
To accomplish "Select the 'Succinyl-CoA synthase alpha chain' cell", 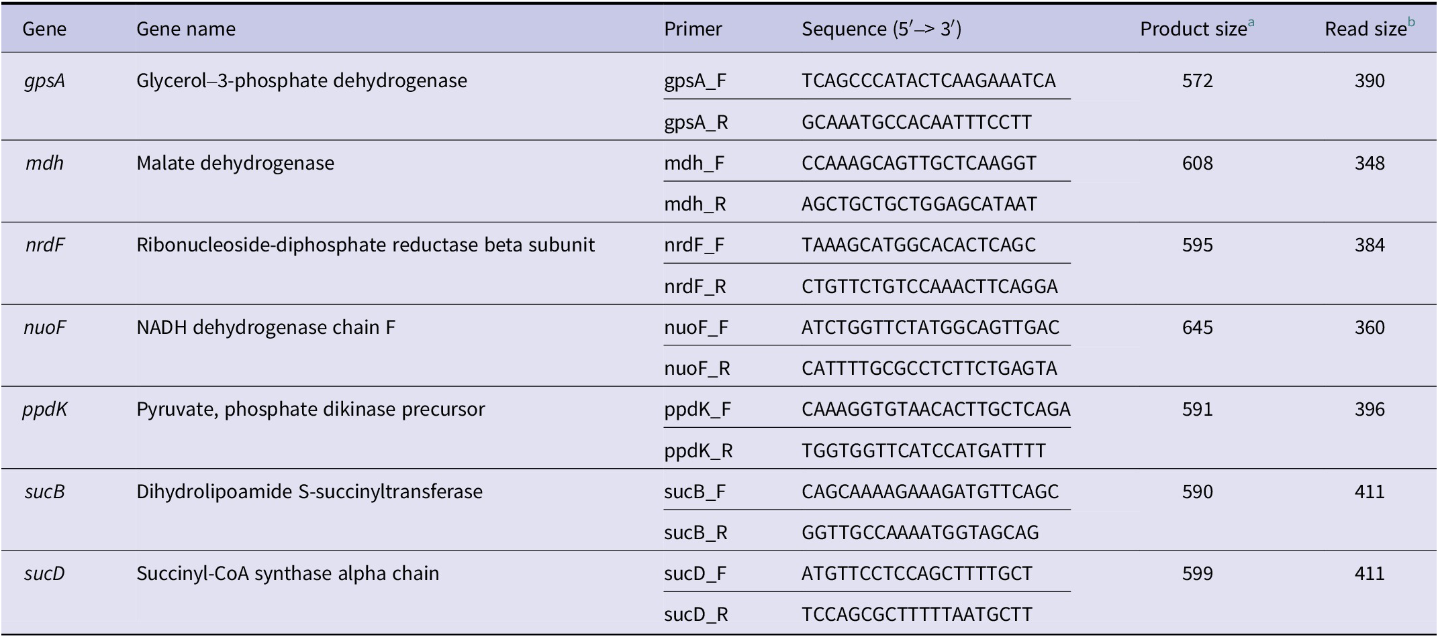I will pos(287,574).
